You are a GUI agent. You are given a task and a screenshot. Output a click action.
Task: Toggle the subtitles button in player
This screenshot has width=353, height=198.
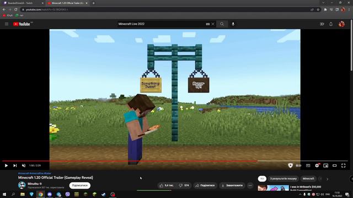pos(308,166)
